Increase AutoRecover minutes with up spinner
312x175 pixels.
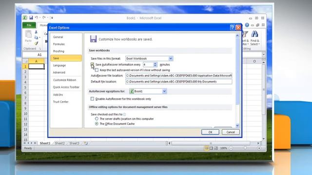[155, 63]
